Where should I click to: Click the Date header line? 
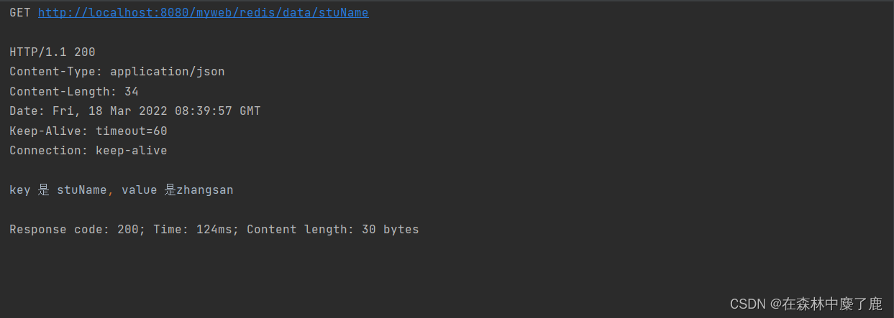[x=135, y=111]
